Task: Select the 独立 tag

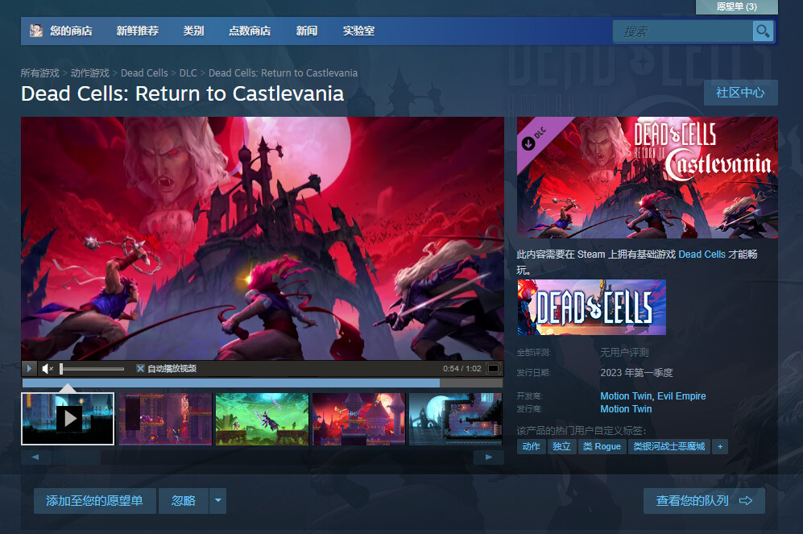Action: tap(562, 446)
